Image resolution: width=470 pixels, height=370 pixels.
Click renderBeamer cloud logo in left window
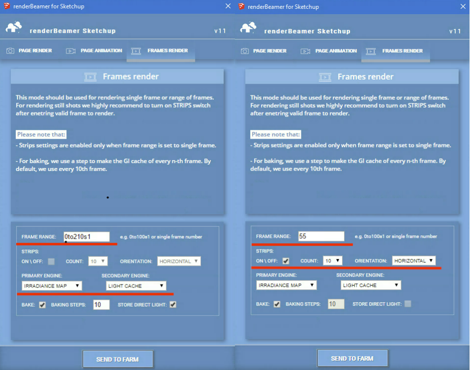(14, 27)
